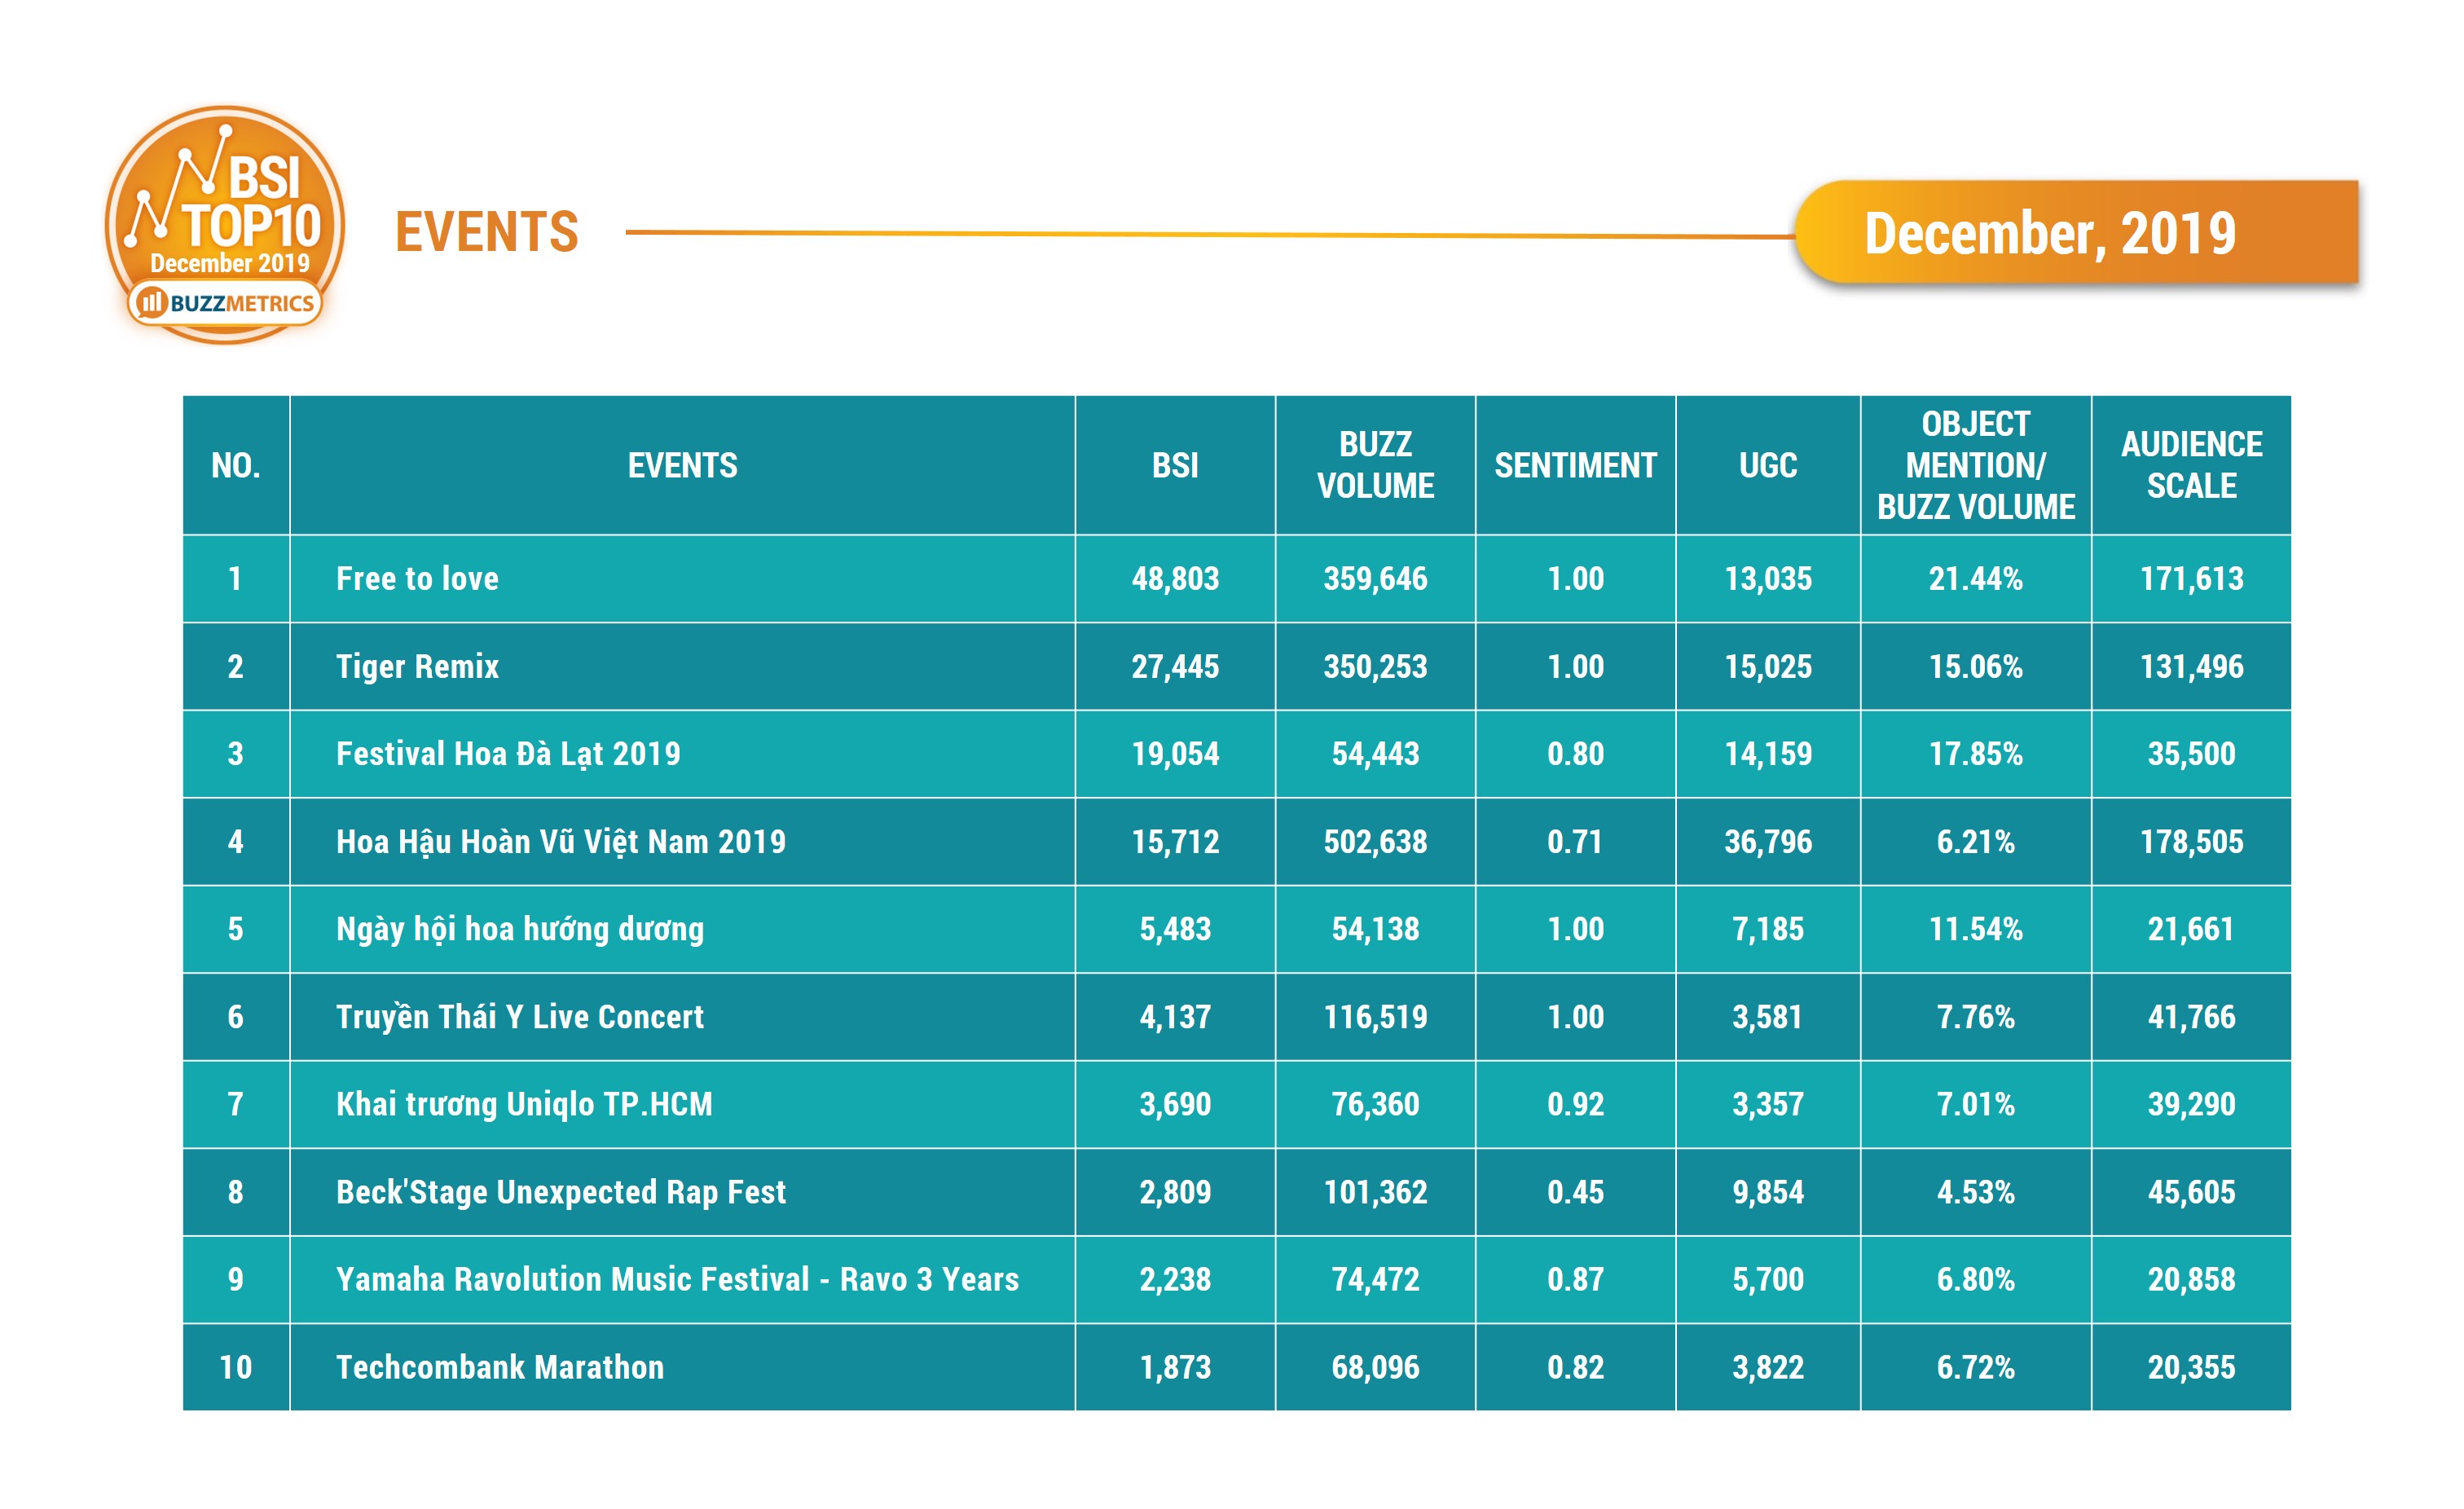Click the Free to love event

[x=417, y=579]
